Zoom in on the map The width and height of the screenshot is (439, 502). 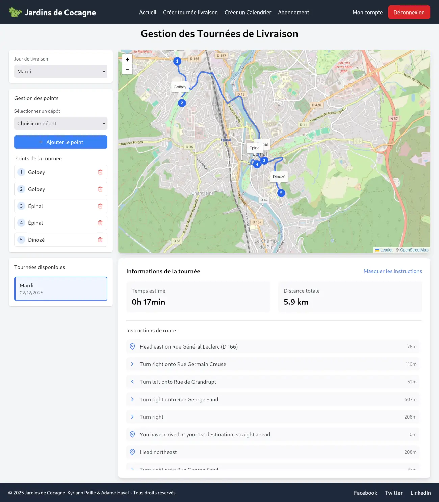(127, 59)
